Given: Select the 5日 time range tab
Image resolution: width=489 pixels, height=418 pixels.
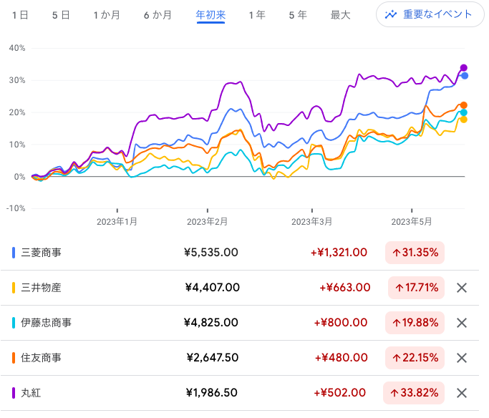Looking at the screenshot, I should [61, 15].
